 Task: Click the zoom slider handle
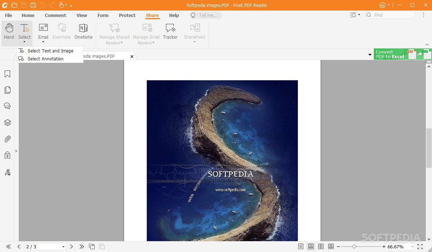tap(354, 247)
